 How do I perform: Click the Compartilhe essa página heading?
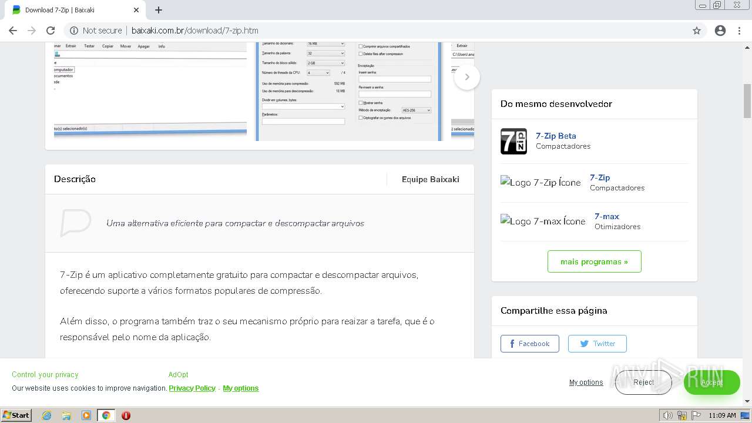coord(554,311)
